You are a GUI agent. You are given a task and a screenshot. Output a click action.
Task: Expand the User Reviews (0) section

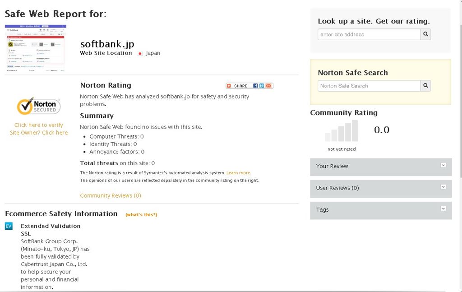443,187
